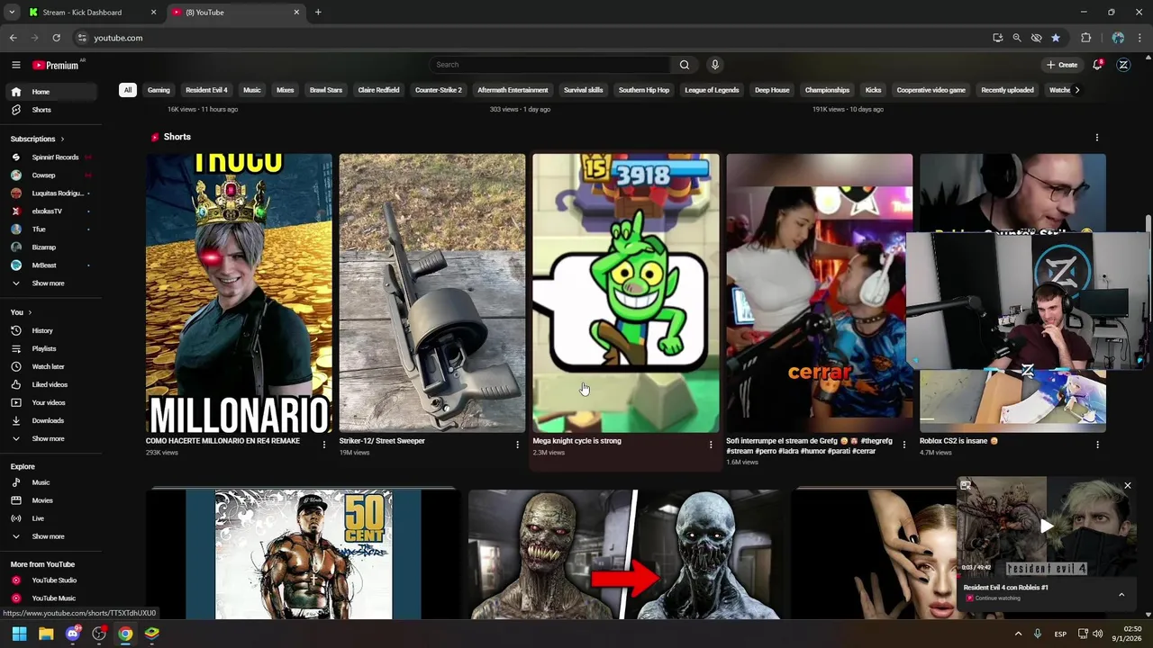1153x648 pixels.
Task: Close the miniplayer with X
Action: [x=1127, y=486]
